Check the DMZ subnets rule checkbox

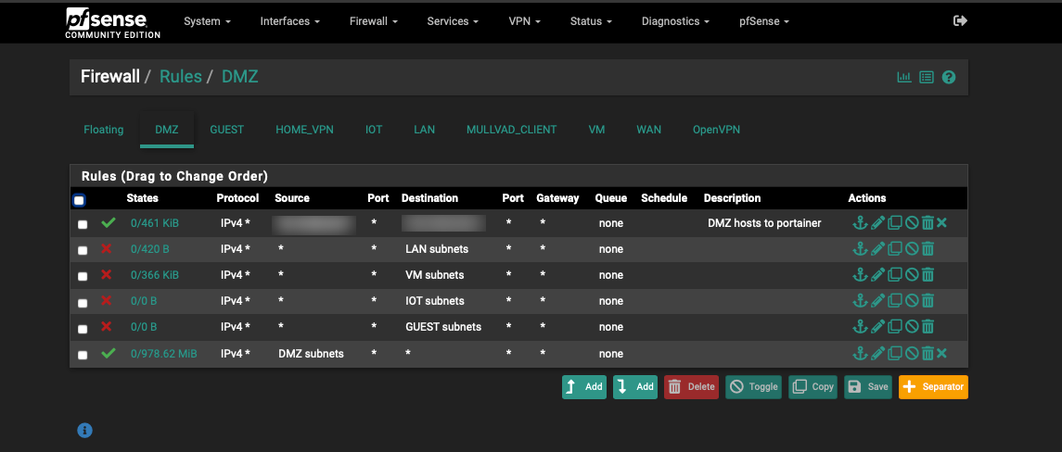[x=83, y=355]
